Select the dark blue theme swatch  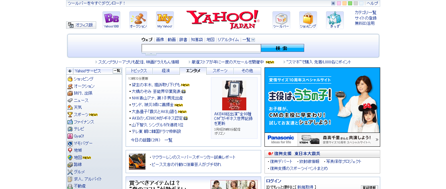click(x=333, y=3)
